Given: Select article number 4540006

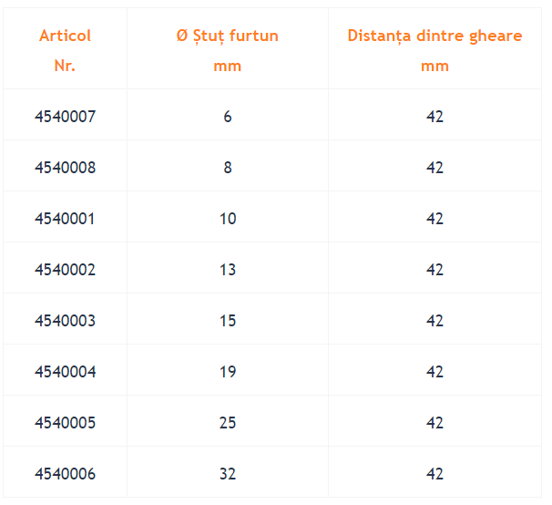Looking at the screenshot, I should click(x=65, y=474).
